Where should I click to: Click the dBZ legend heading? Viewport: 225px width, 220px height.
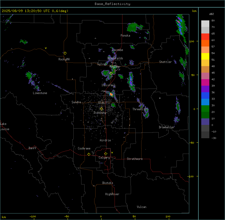click(211, 14)
